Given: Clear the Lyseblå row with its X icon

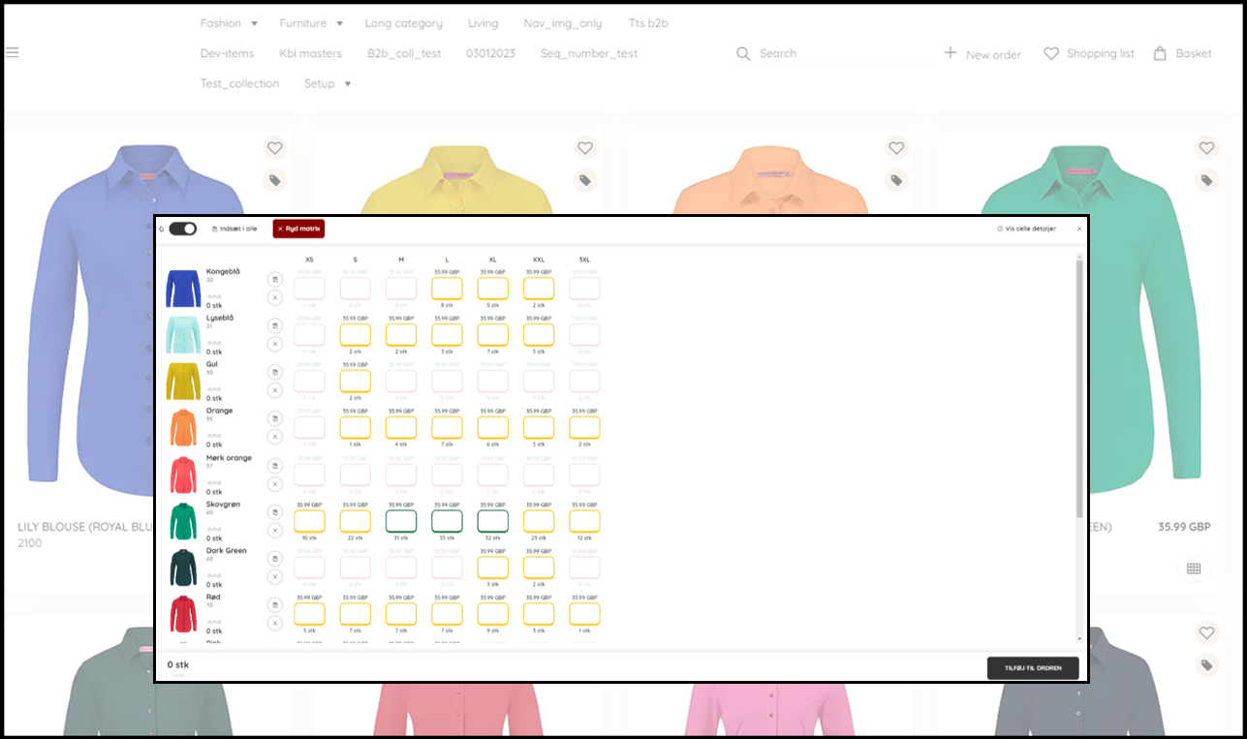Looking at the screenshot, I should [275, 344].
